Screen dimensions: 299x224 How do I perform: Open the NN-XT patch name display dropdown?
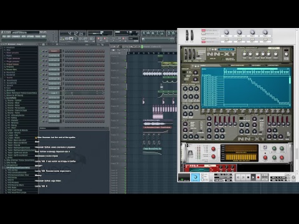point(226,49)
